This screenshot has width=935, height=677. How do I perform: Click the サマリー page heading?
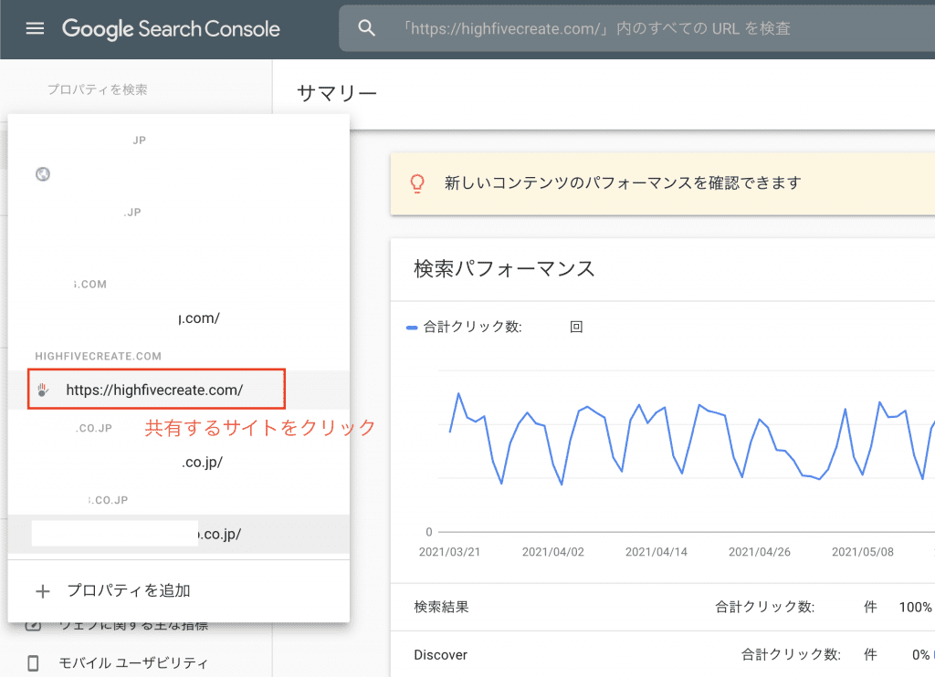[337, 94]
